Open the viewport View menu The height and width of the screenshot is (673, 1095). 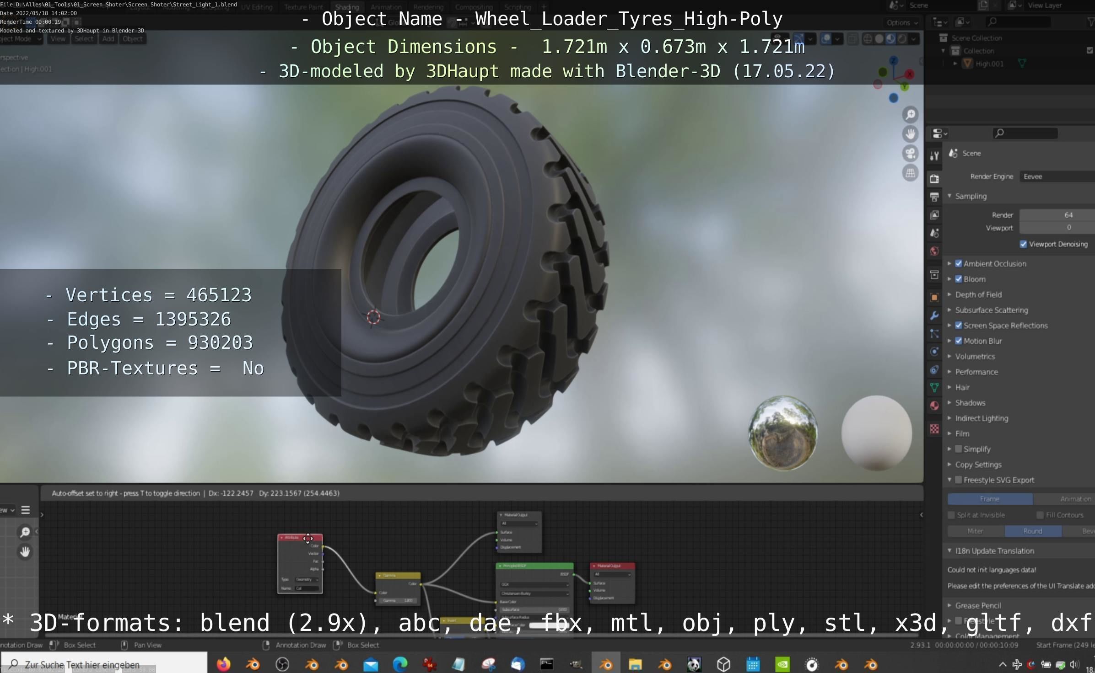coord(58,39)
